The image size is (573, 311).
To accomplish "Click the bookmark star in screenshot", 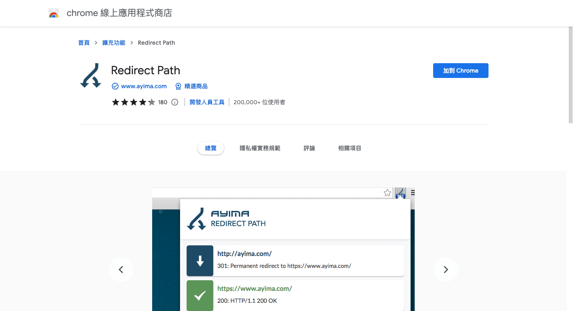I will [387, 193].
